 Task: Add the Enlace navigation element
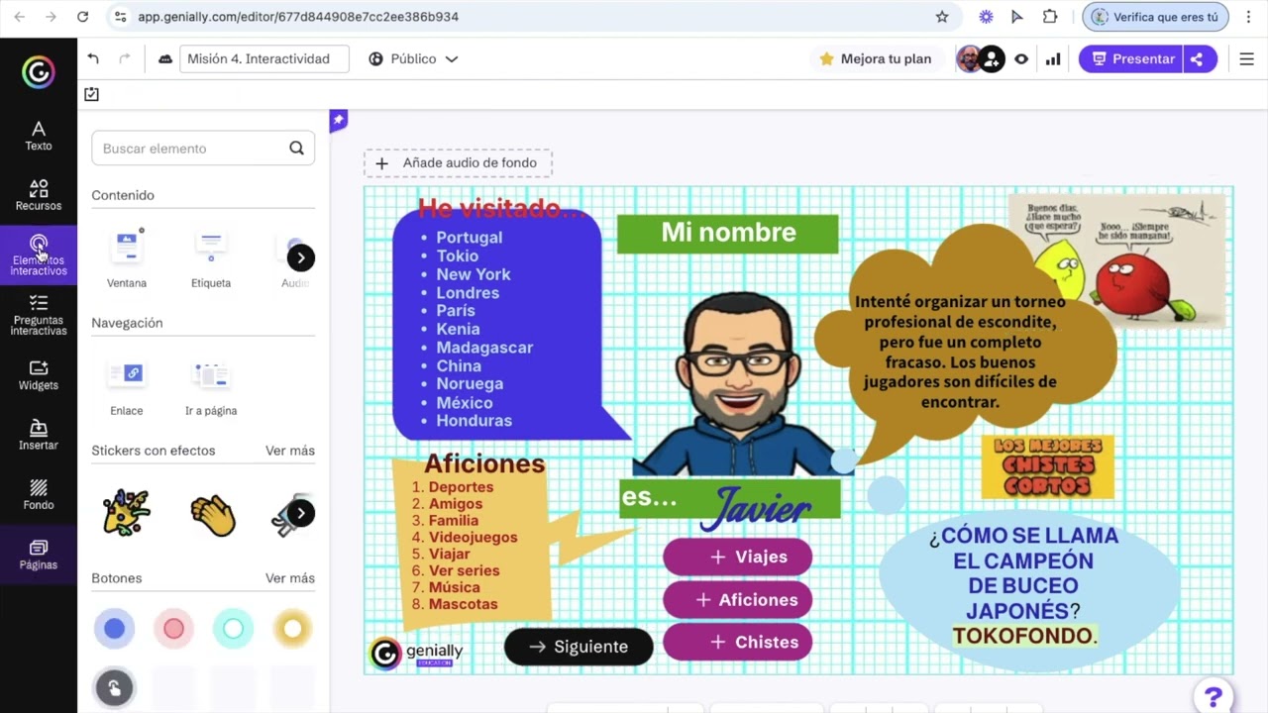pos(127,386)
